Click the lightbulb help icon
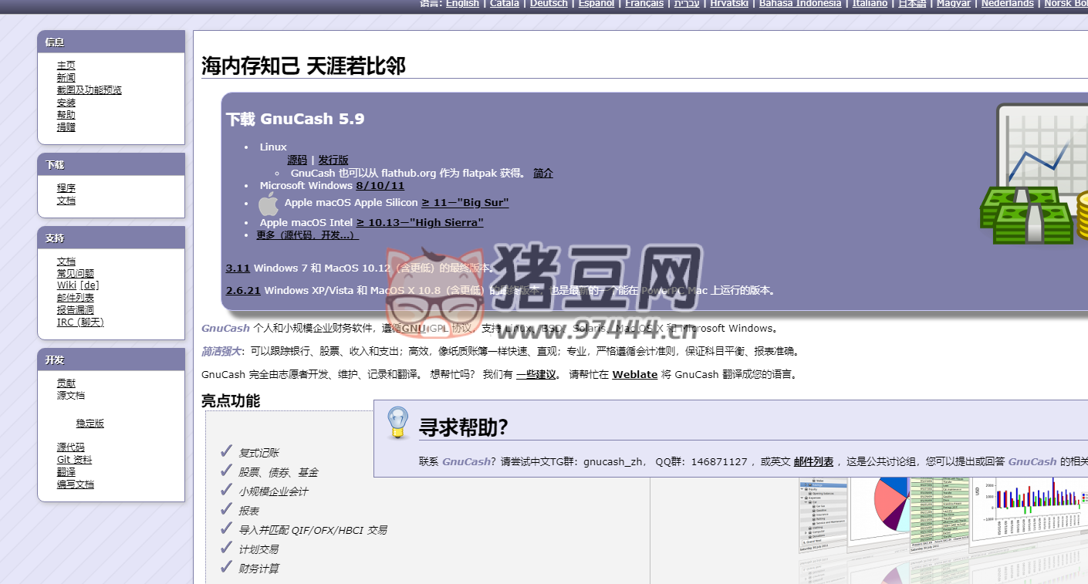Image resolution: width=1088 pixels, height=584 pixels. point(397,423)
